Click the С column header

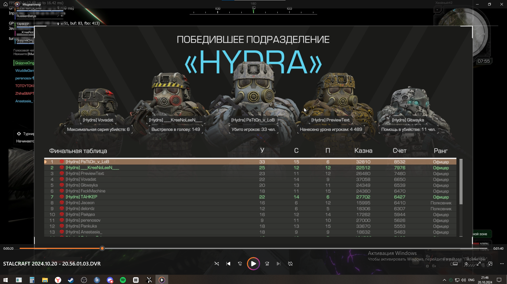(x=296, y=151)
